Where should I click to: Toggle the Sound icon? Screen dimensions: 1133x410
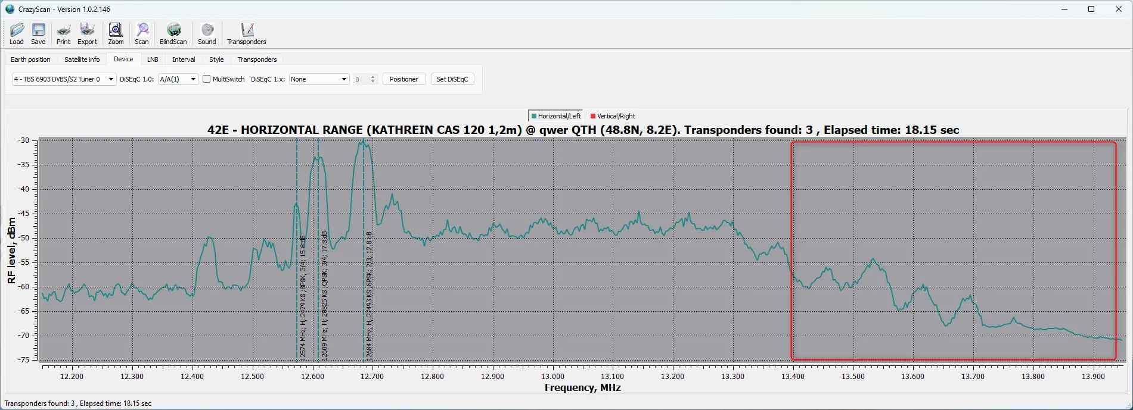coord(207,33)
